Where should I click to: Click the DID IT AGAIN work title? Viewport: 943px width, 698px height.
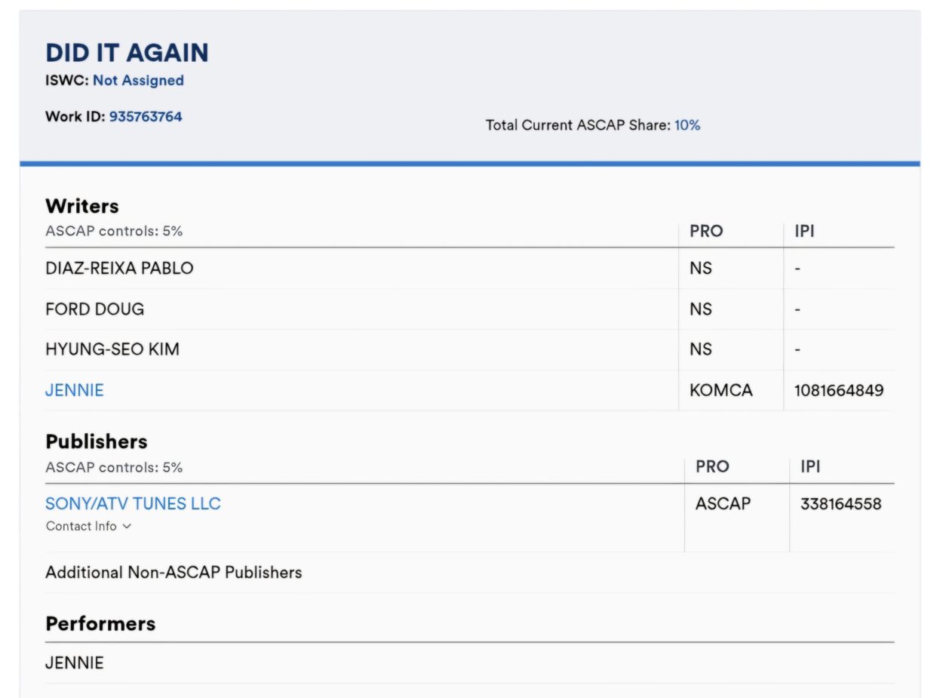(x=128, y=52)
